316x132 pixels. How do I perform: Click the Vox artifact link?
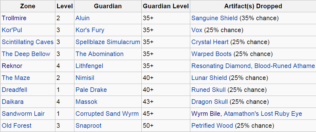point(197,30)
